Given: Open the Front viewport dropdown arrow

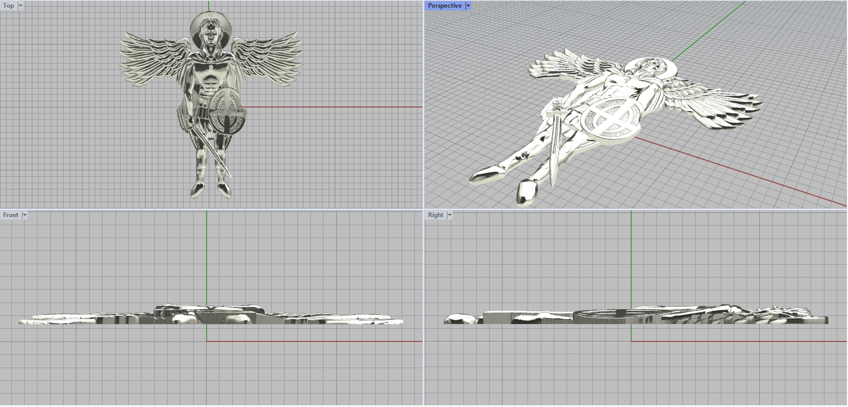Looking at the screenshot, I should [24, 215].
